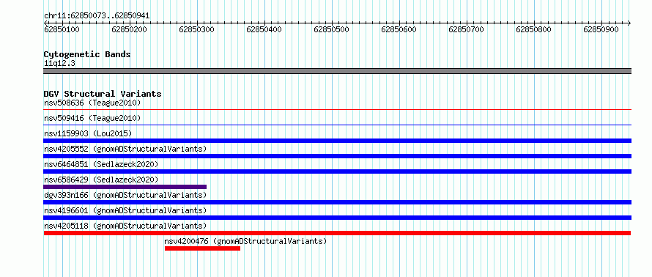The width and height of the screenshot is (652, 277).
Task: Click ruler position 62850300
Action: tap(196, 29)
